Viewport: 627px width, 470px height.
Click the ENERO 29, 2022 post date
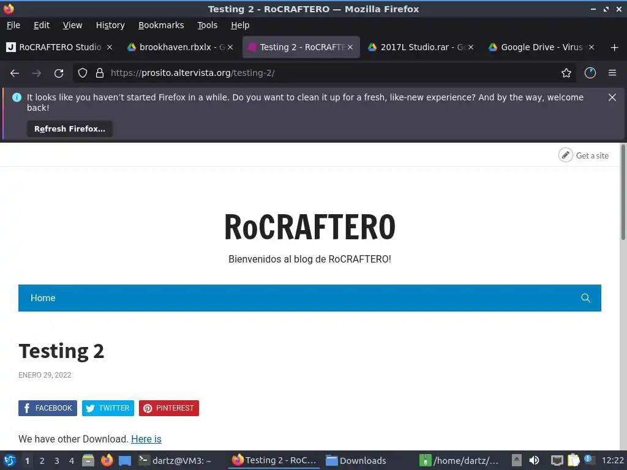tap(45, 375)
